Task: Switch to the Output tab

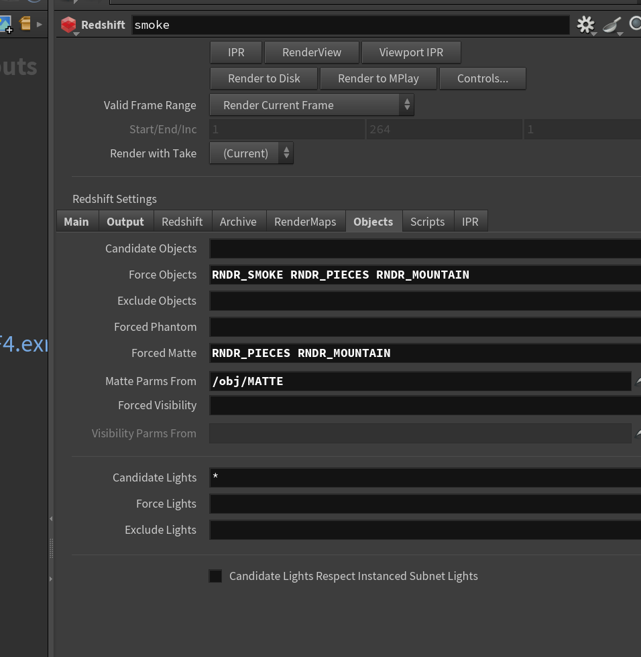Action: pos(125,221)
